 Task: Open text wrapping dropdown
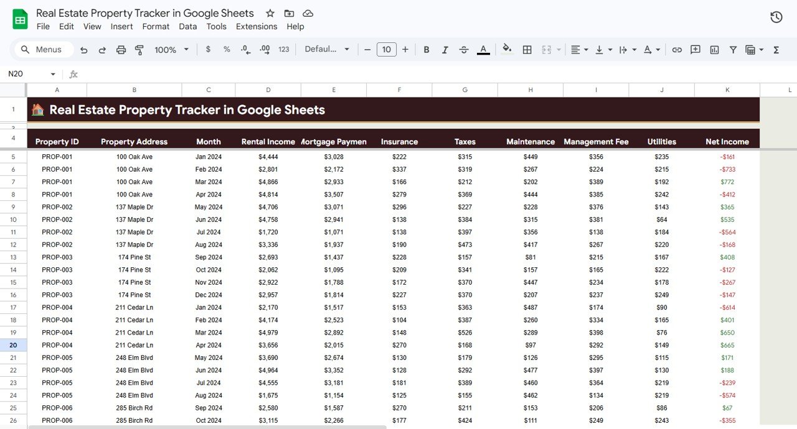[x=628, y=50]
